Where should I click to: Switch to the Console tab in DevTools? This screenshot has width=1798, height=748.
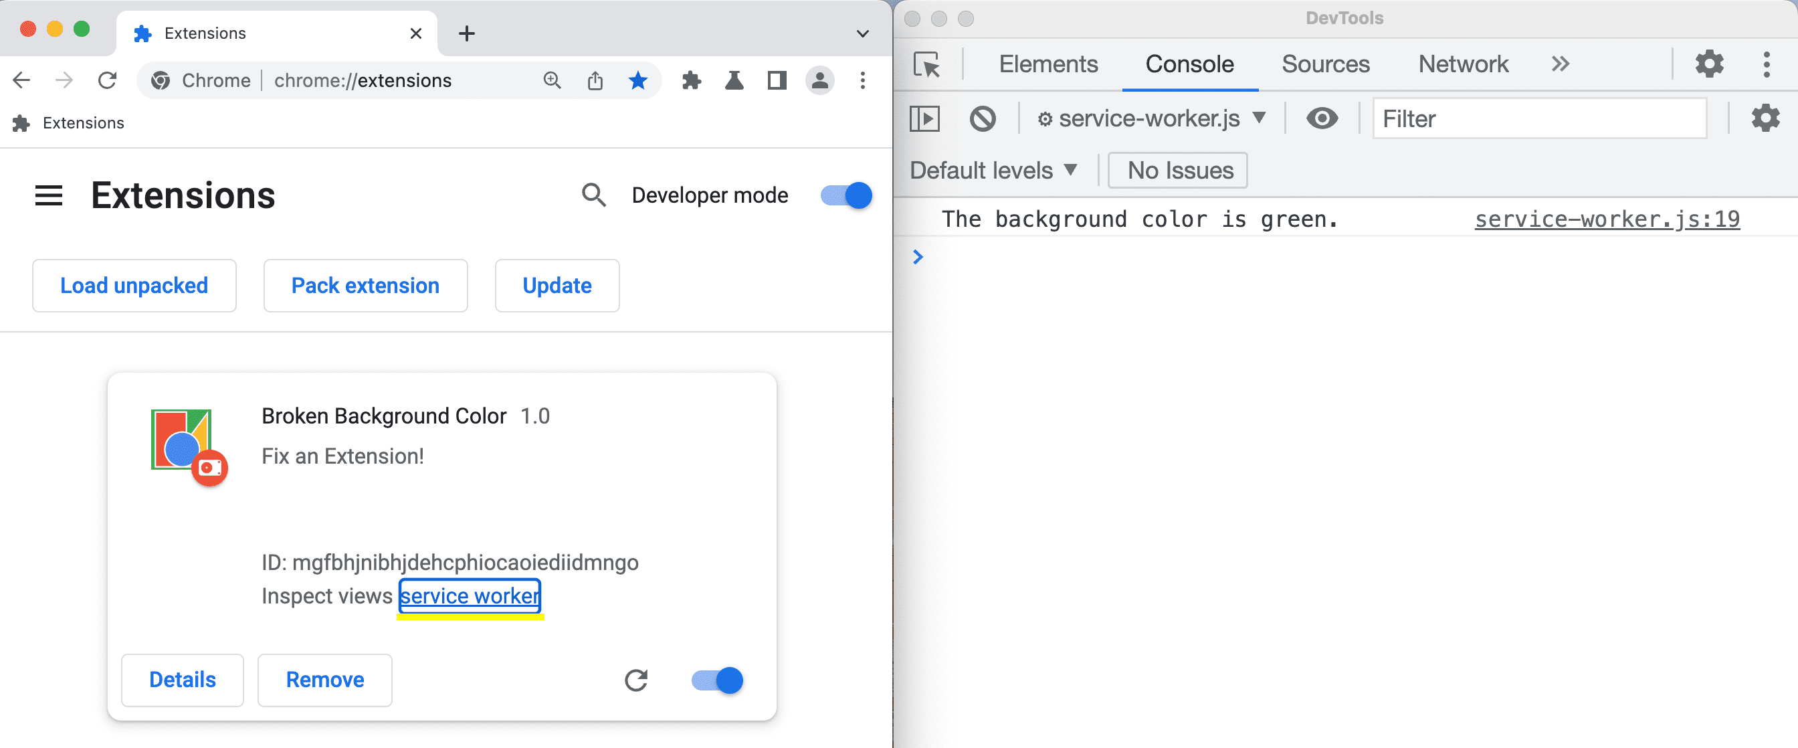click(x=1189, y=63)
